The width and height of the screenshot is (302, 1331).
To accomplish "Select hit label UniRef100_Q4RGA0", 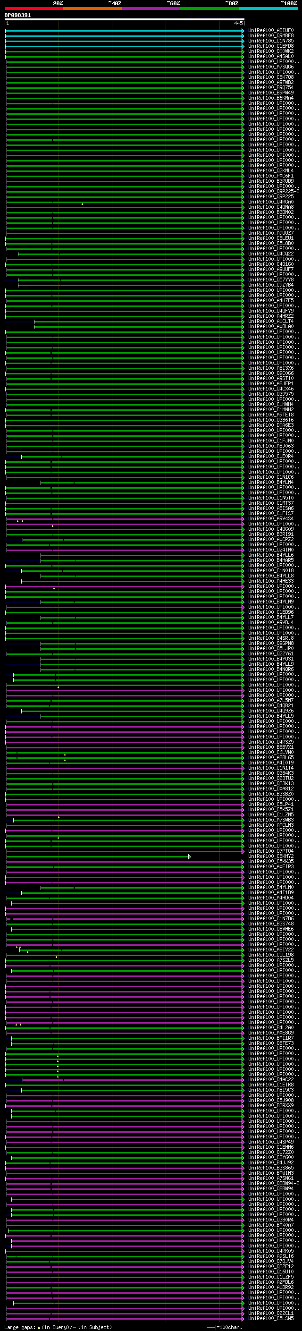I will pyautogui.click(x=271, y=202).
